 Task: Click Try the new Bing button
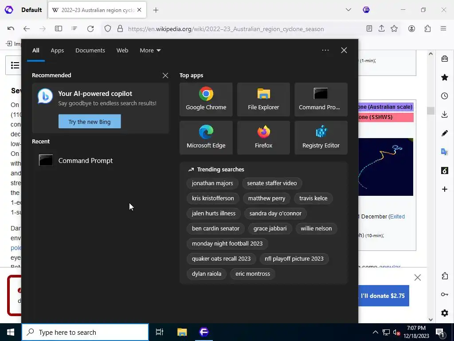90,122
